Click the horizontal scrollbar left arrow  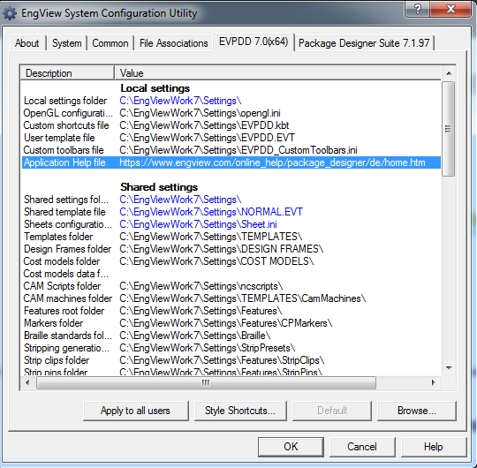pyautogui.click(x=27, y=382)
